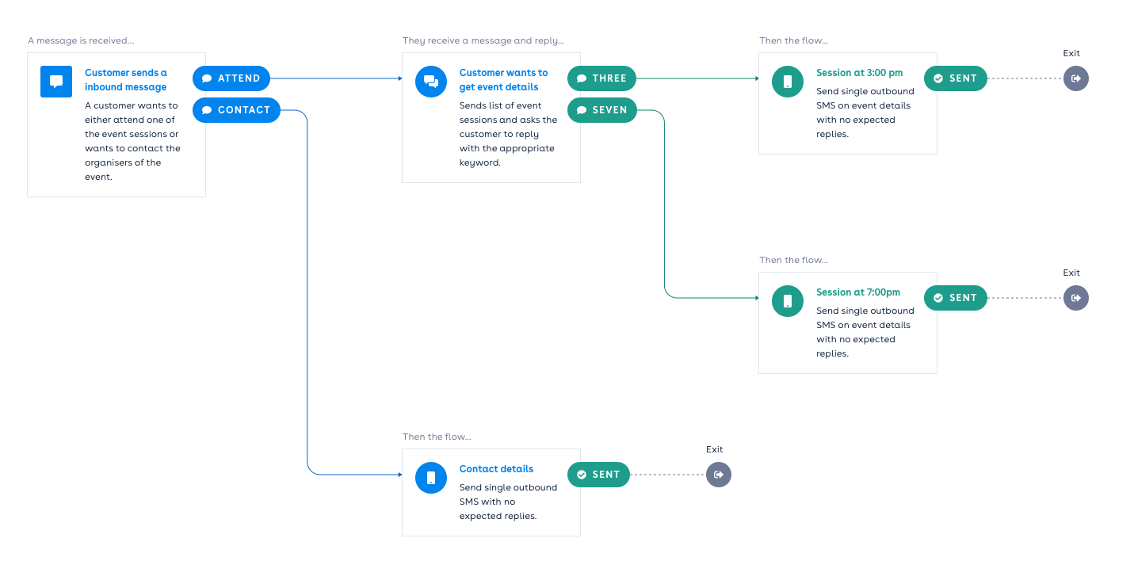The image size is (1134, 561).
Task: Click the blue phone icon for Contact details
Action: [x=431, y=478]
